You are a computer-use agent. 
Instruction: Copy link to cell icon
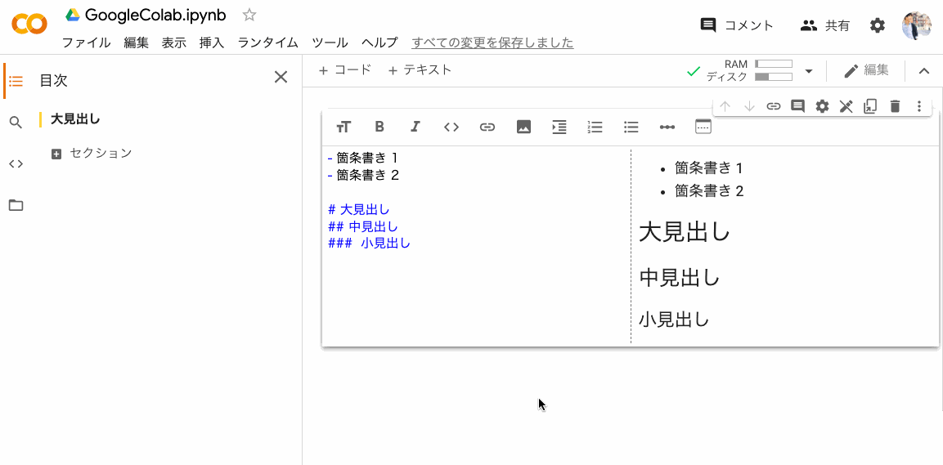[x=774, y=106]
